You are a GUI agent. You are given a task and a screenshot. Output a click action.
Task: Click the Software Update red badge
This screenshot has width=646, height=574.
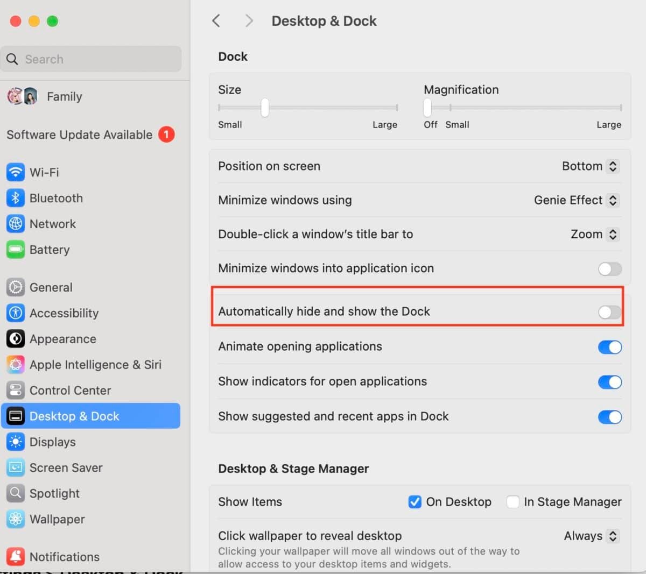[166, 134]
